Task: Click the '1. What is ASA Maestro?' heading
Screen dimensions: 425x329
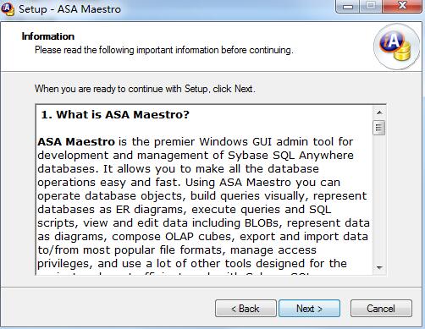Action: coord(115,115)
